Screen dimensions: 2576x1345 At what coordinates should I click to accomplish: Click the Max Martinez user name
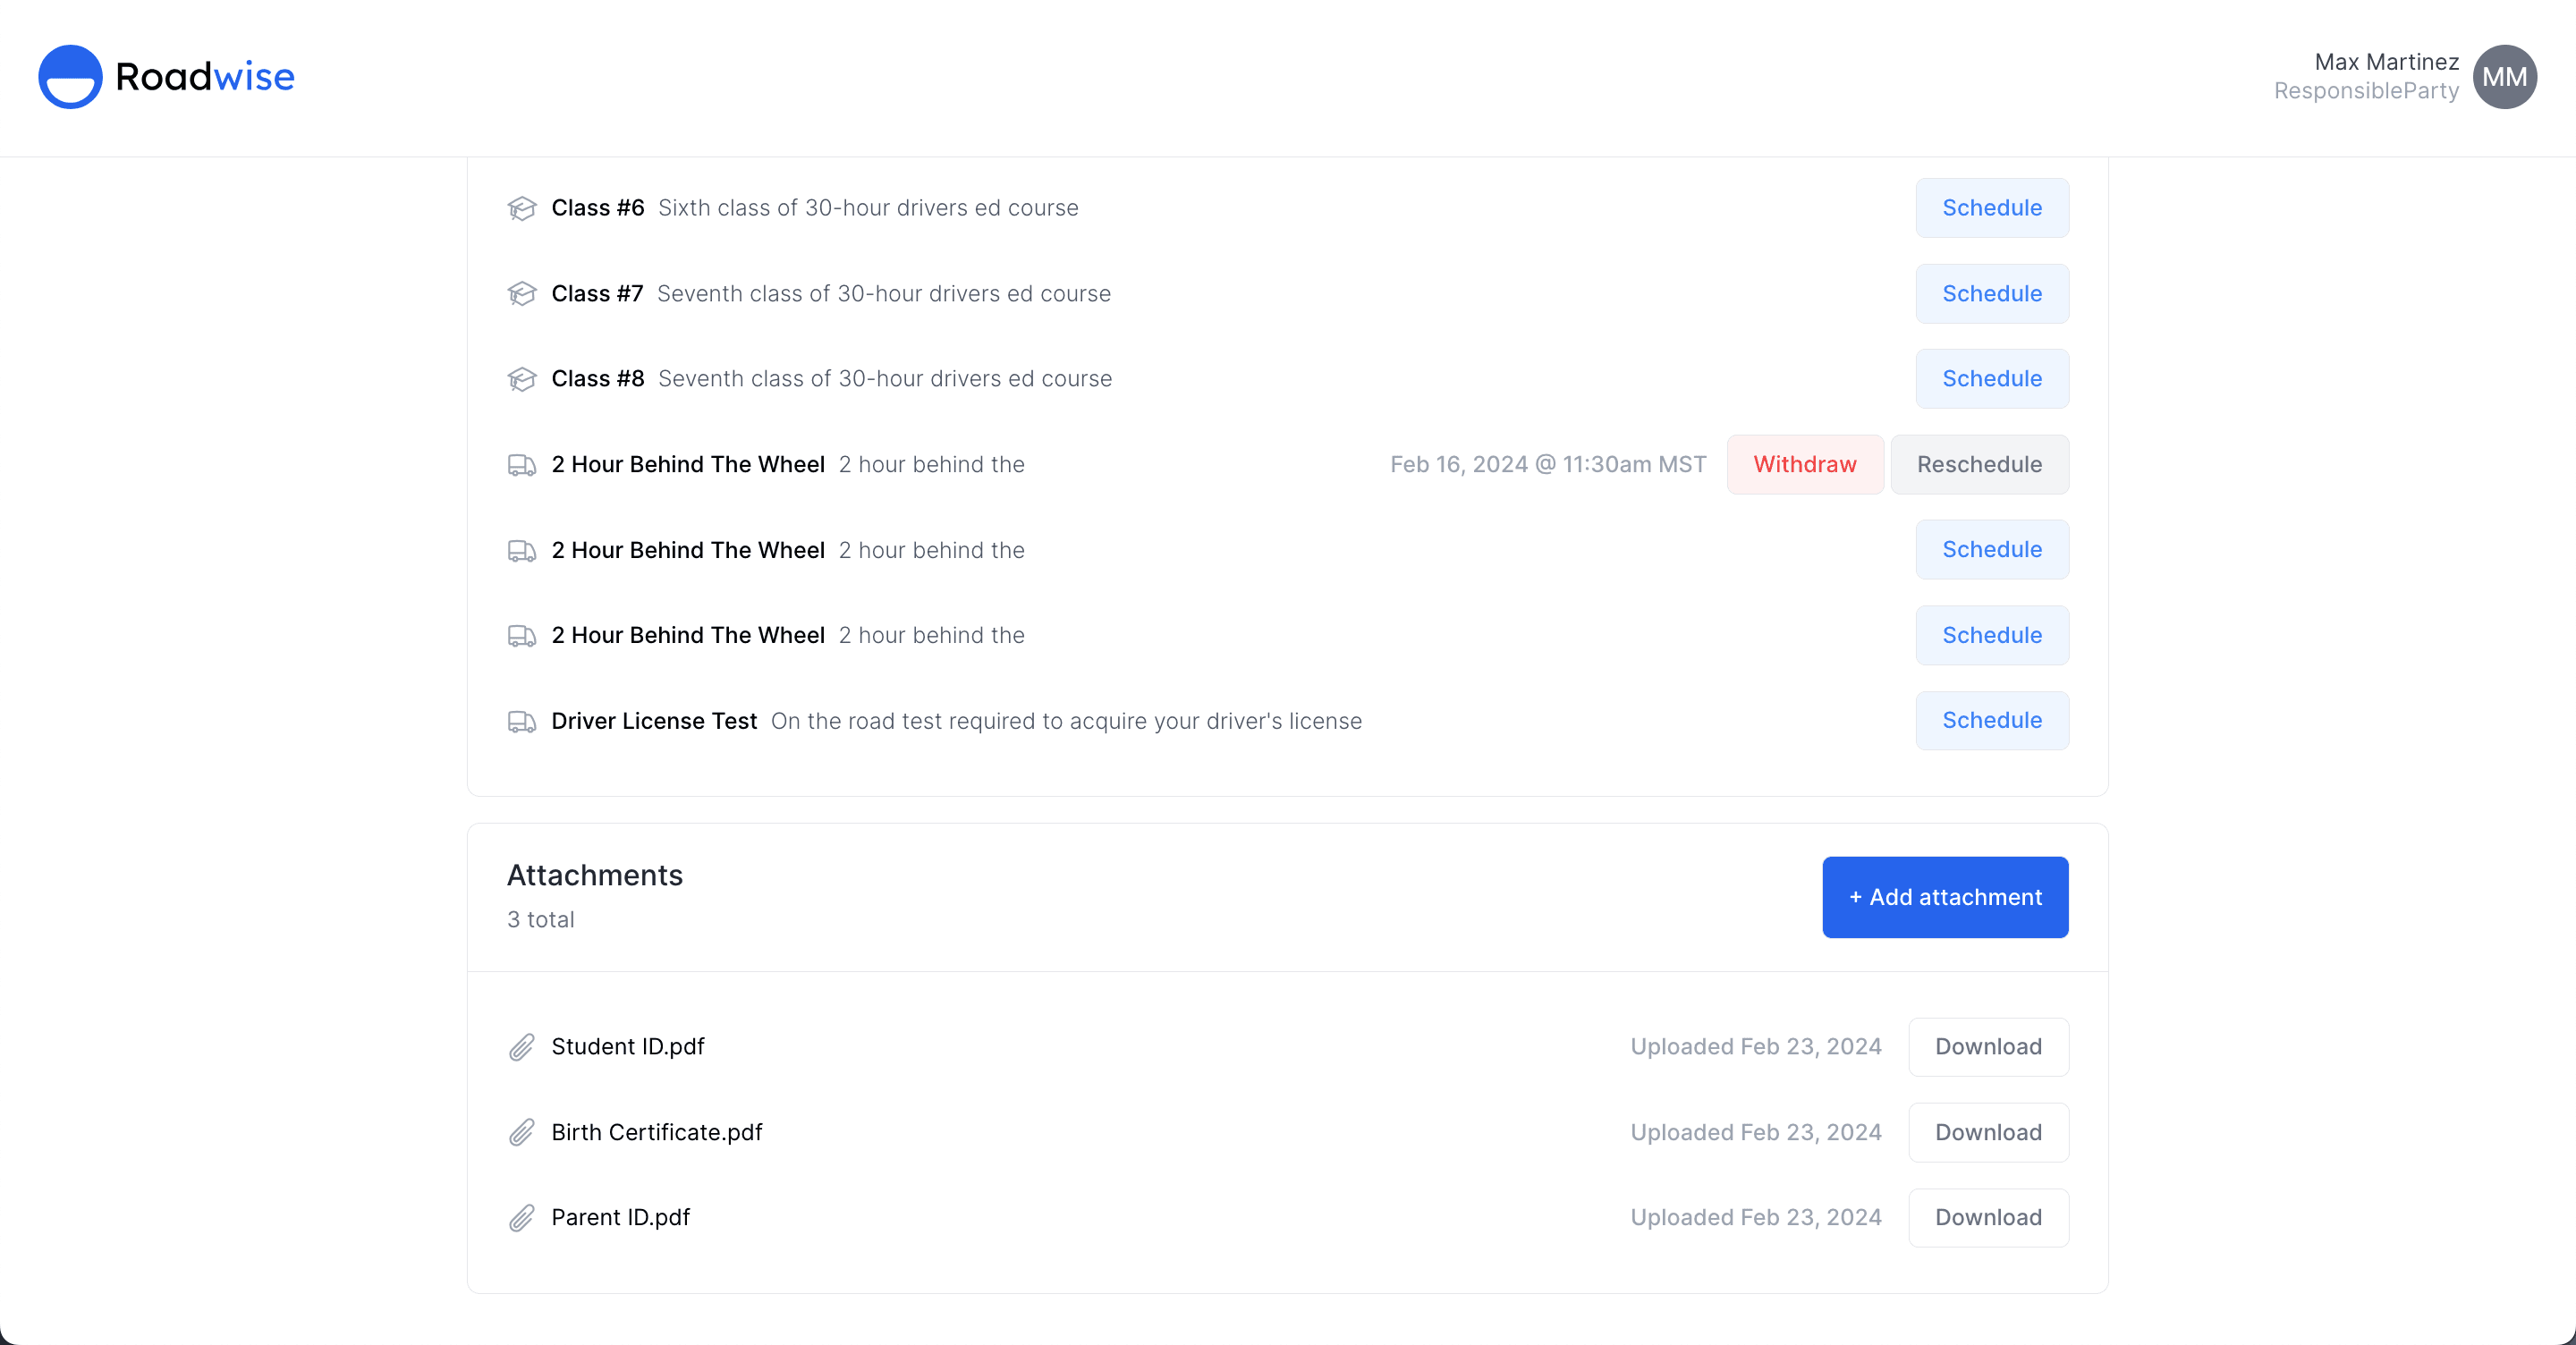coord(2387,62)
